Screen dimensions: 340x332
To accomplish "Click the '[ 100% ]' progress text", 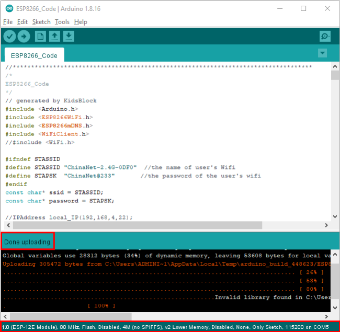I will point(101,305).
